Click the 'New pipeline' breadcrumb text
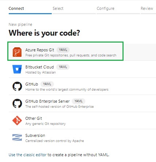 [20, 24]
